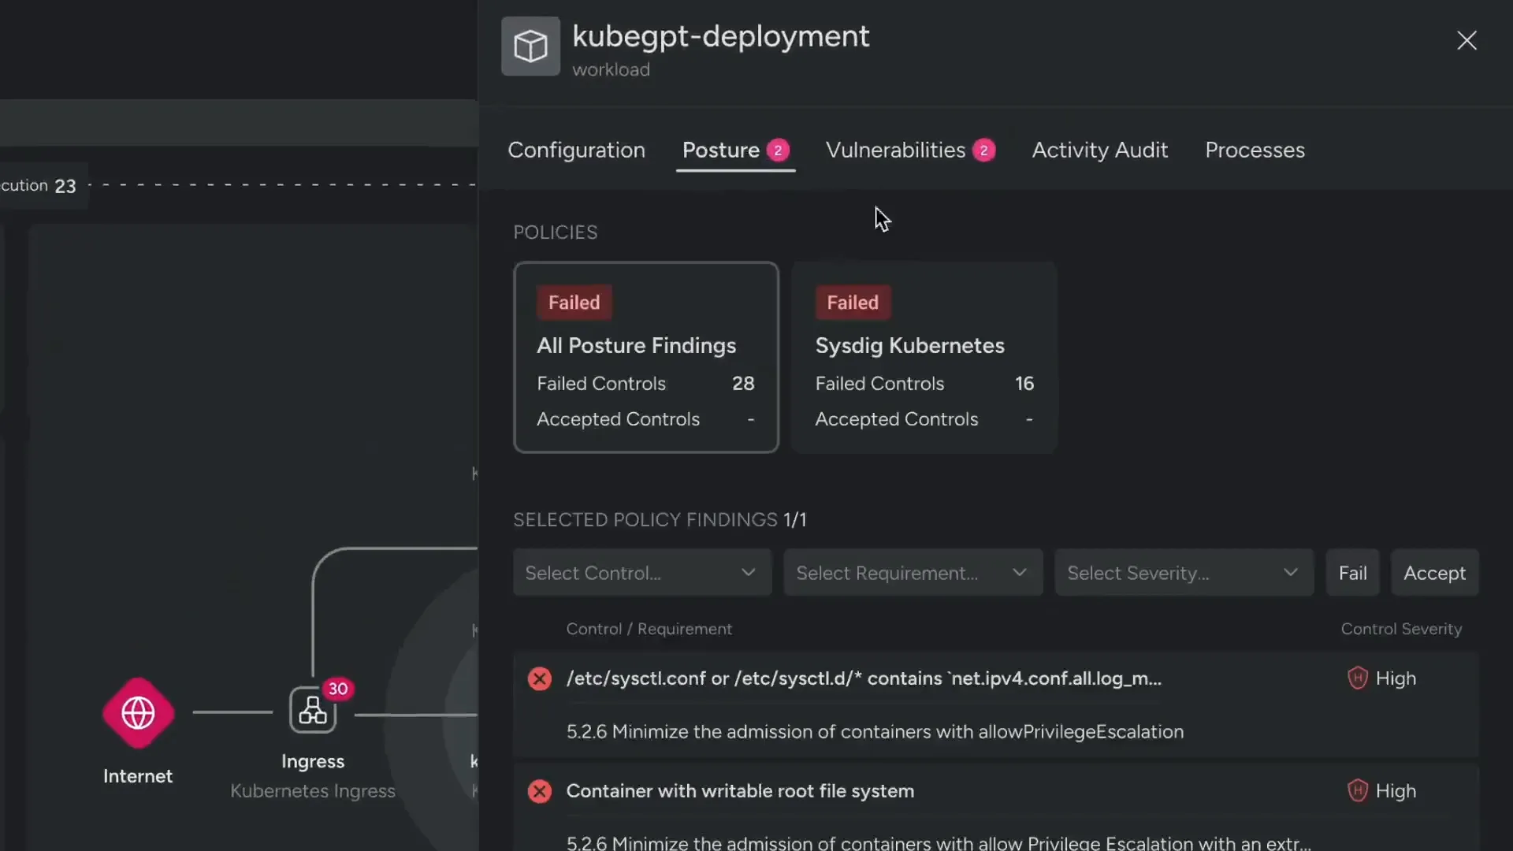Click the Control / Requirement column header

click(649, 629)
